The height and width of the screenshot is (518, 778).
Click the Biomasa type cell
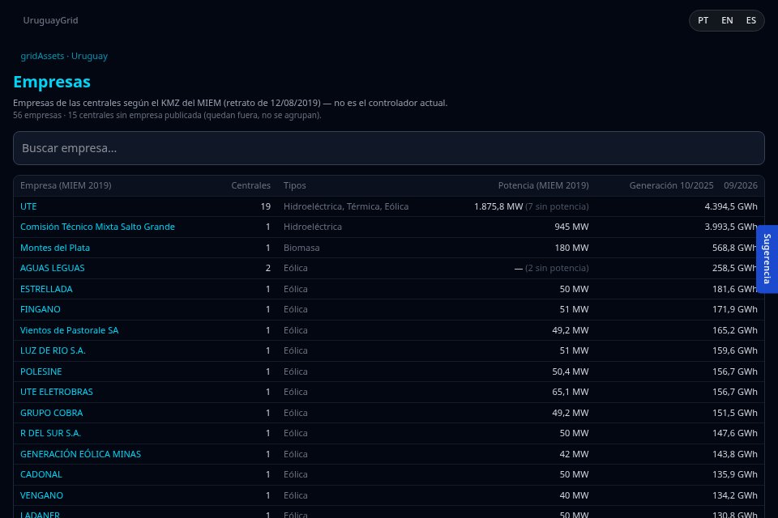point(301,248)
